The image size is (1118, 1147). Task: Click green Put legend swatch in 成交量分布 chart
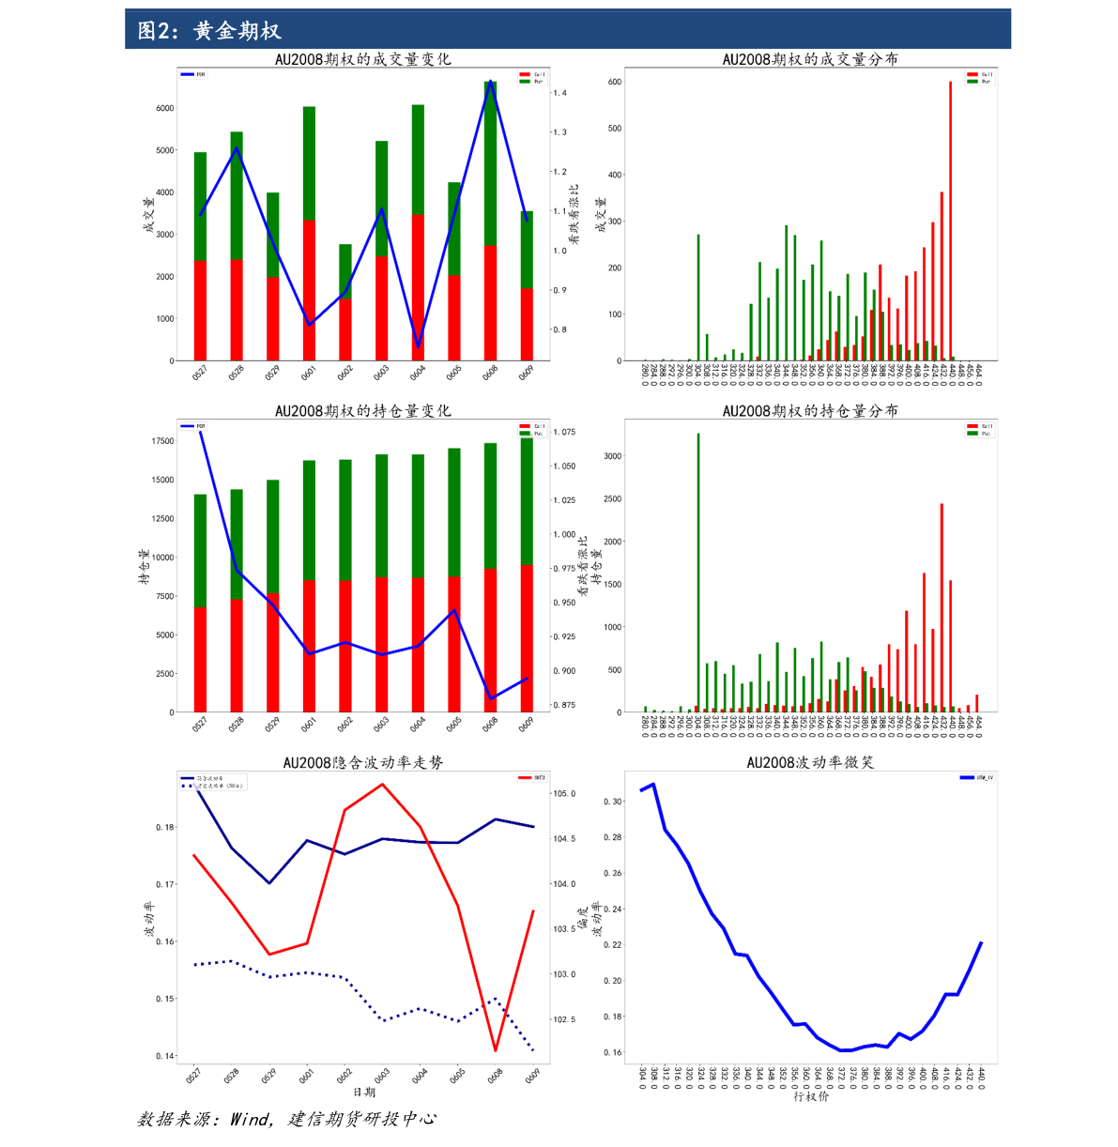tap(973, 82)
